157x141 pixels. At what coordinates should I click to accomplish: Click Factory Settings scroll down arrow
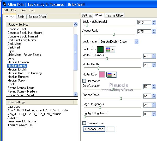click(x=75, y=94)
